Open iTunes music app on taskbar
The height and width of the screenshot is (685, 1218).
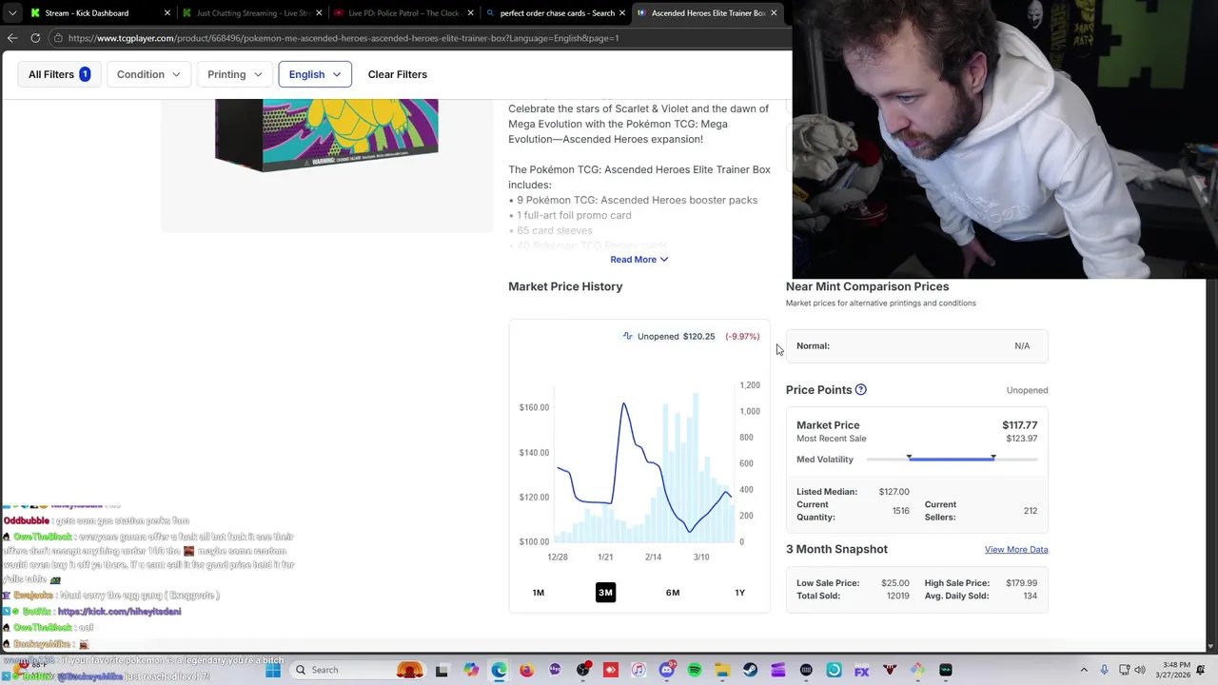(638, 670)
